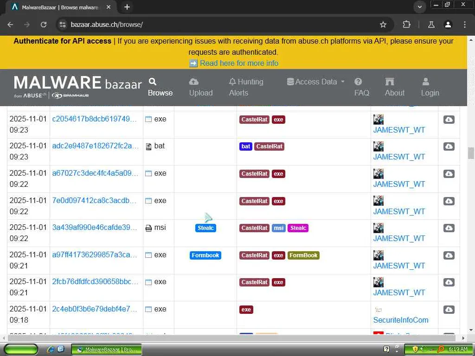Download sample 3a439af990e46cafde39 via cloud icon

449,228
